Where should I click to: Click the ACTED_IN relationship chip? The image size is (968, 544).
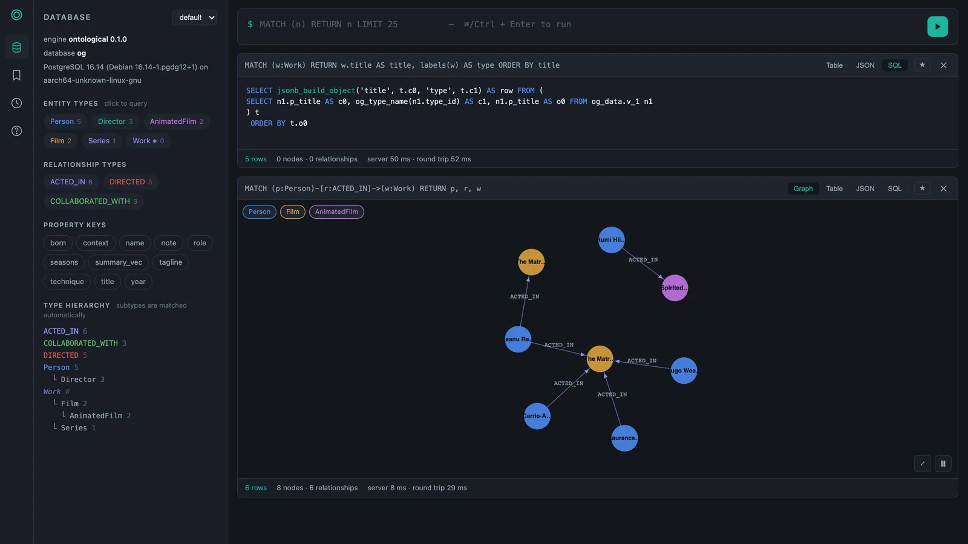click(71, 182)
